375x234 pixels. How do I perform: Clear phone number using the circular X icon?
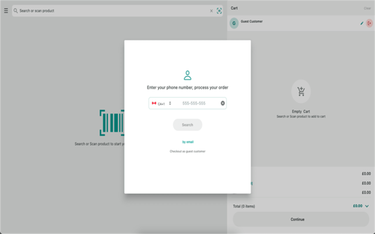pos(223,103)
